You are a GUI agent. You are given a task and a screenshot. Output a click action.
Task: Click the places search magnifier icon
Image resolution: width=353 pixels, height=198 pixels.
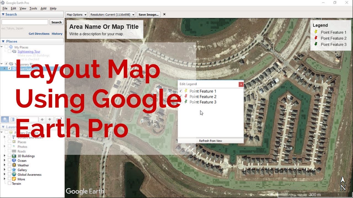point(5,119)
